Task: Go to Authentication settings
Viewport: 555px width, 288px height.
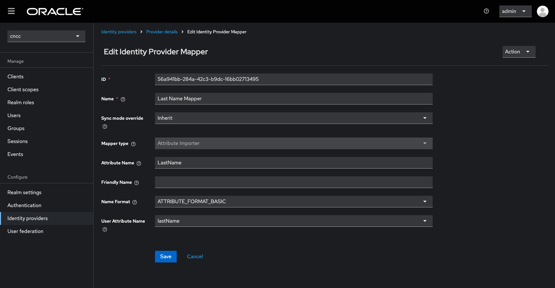Action: [47, 205]
